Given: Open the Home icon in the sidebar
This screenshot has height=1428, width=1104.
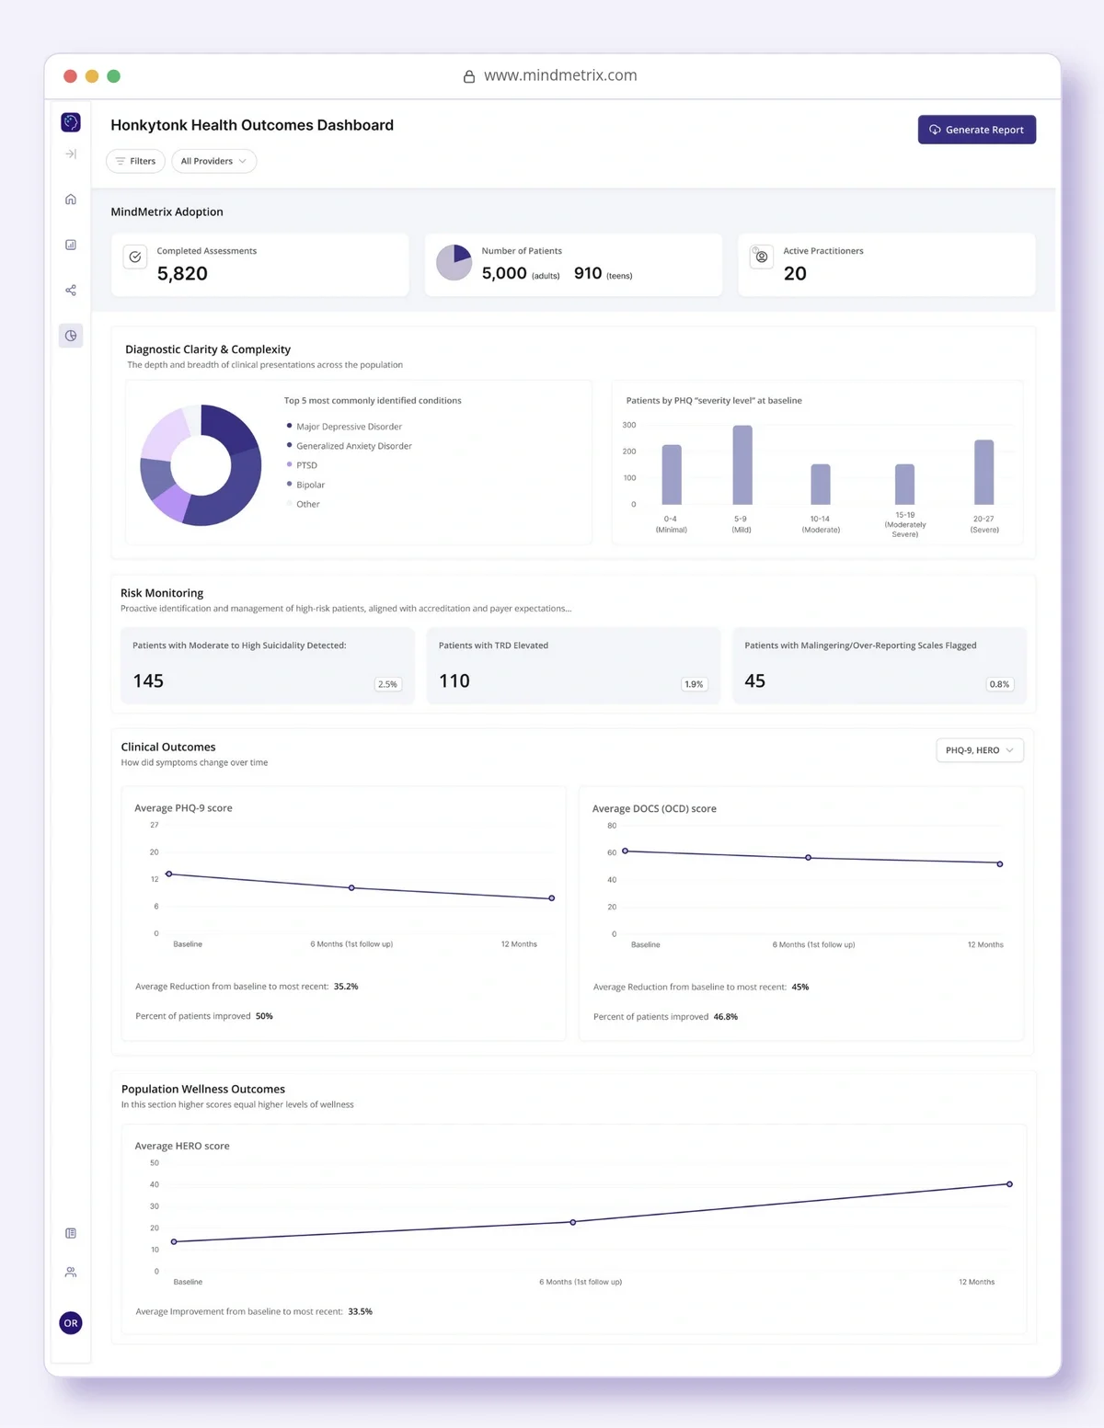Looking at the screenshot, I should click(71, 200).
